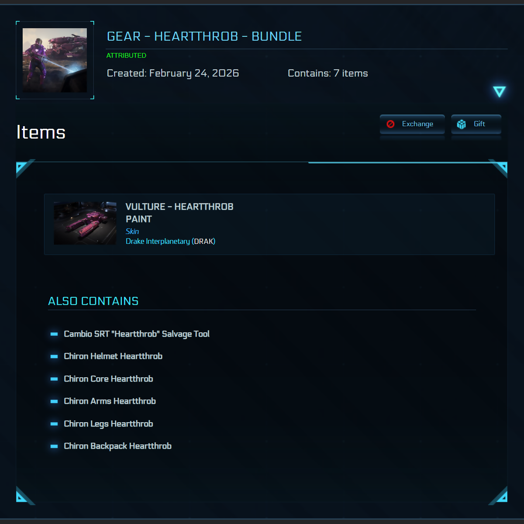
Task: Click the Exchange button
Action: coord(412,124)
